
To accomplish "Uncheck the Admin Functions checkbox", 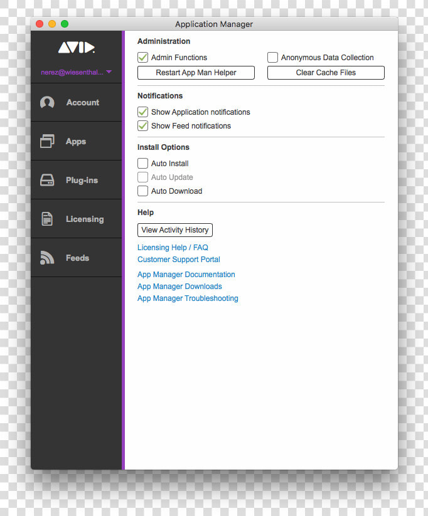I will [x=142, y=57].
